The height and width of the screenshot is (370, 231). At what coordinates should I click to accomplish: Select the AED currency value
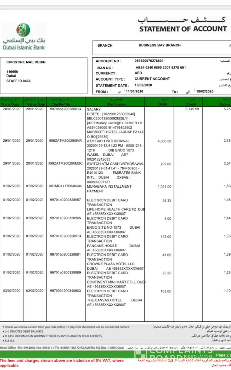click(138, 73)
